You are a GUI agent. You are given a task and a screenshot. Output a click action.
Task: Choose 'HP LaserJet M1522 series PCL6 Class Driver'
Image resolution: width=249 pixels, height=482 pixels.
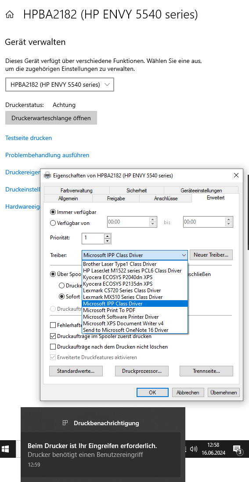[x=135, y=271]
